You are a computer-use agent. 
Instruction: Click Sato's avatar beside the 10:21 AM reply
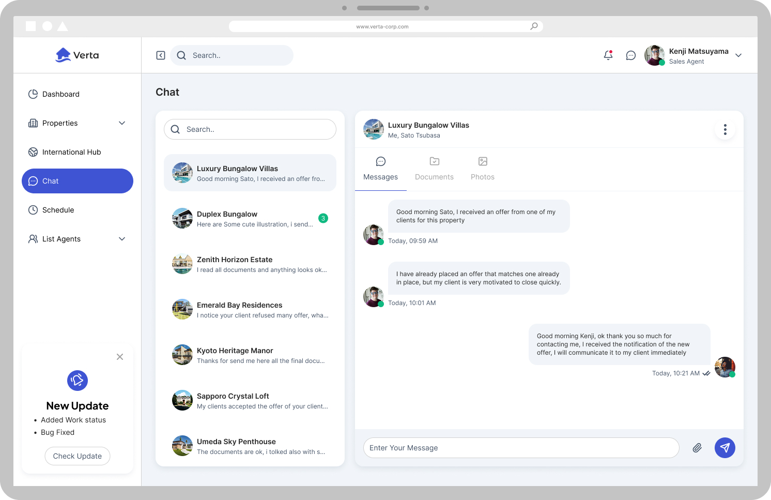point(725,367)
